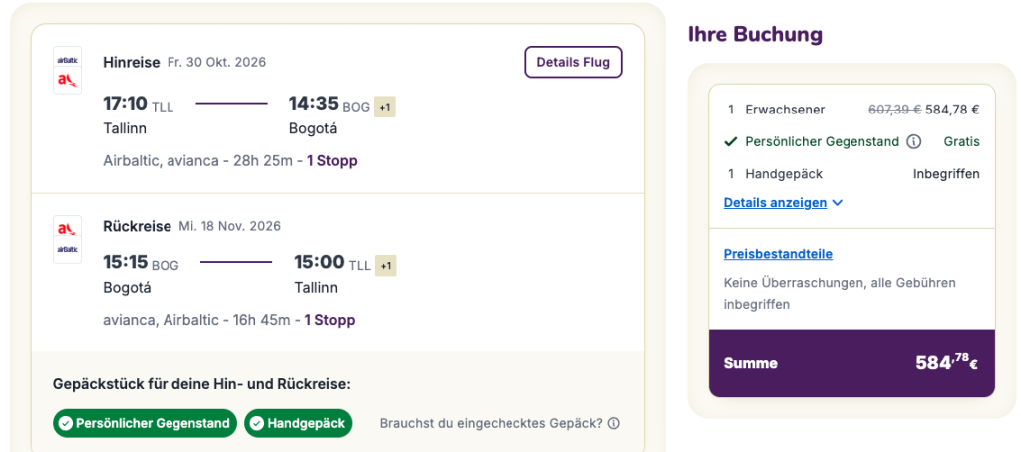The width and height of the screenshot is (1021, 452).
Task: Click the airBaltic logo on the Hinreise flight
Action: pyautogui.click(x=68, y=59)
